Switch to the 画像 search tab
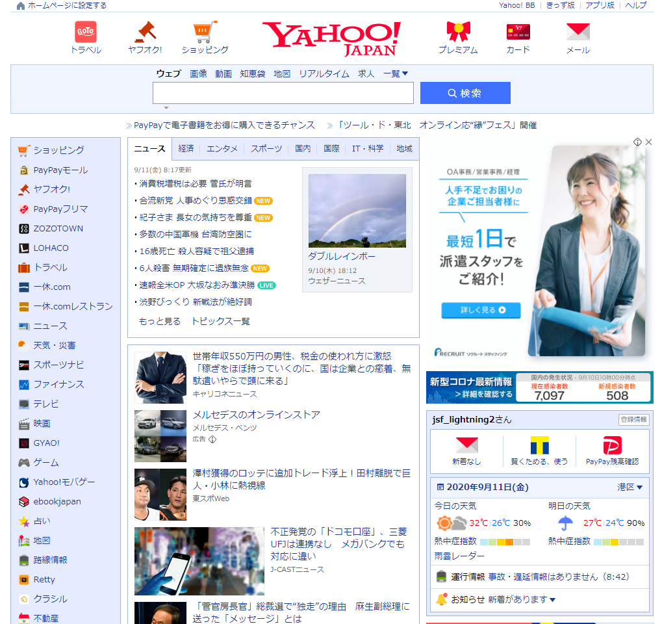Image resolution: width=662 pixels, height=624 pixels. tap(198, 74)
